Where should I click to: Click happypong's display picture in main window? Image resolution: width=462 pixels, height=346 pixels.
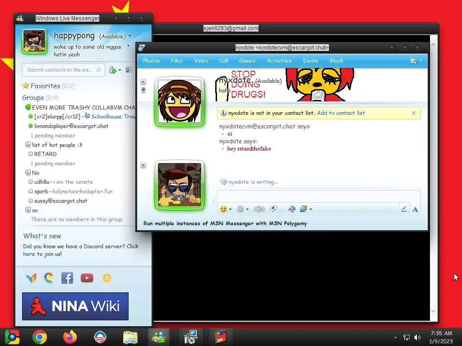(x=34, y=41)
